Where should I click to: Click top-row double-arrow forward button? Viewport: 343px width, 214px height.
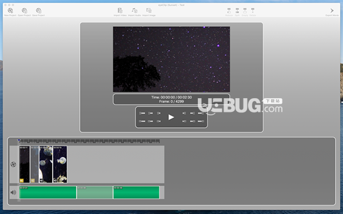(192, 113)
